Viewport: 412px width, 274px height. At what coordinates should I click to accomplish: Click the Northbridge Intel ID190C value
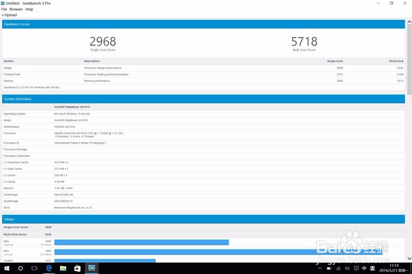pyautogui.click(x=63, y=195)
